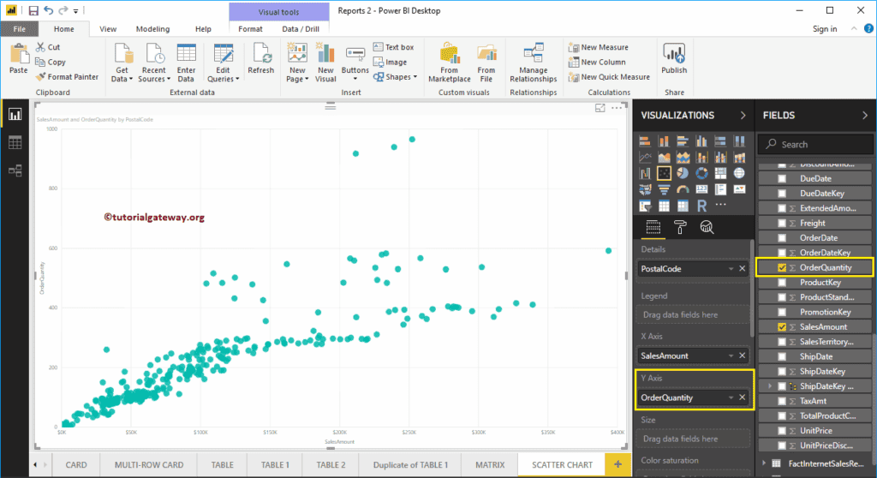Open the Format visual tools tab
Viewport: 877px width, 478px height.
pos(250,28)
